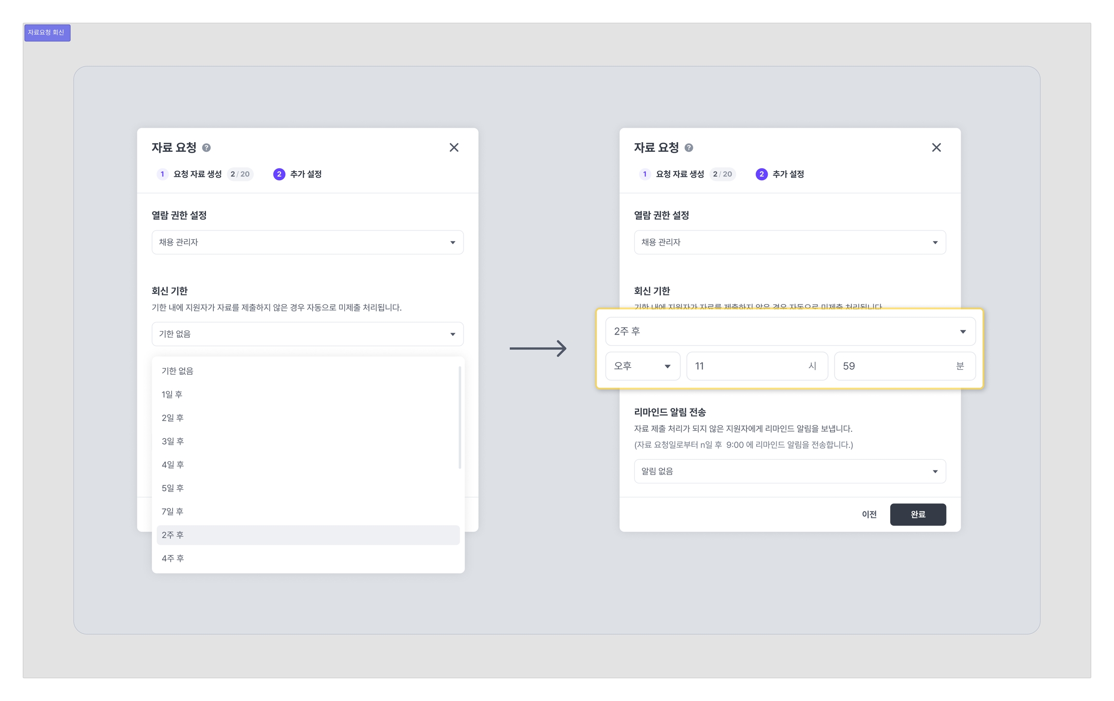The height and width of the screenshot is (701, 1114).
Task: Click help icon beside right 자료 요청 title
Action: pyautogui.click(x=689, y=148)
